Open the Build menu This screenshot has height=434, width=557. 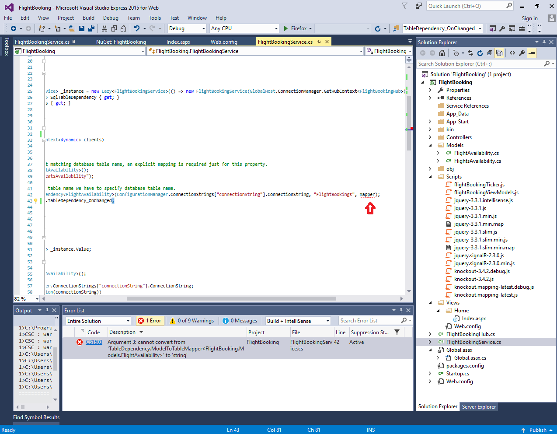(x=89, y=18)
